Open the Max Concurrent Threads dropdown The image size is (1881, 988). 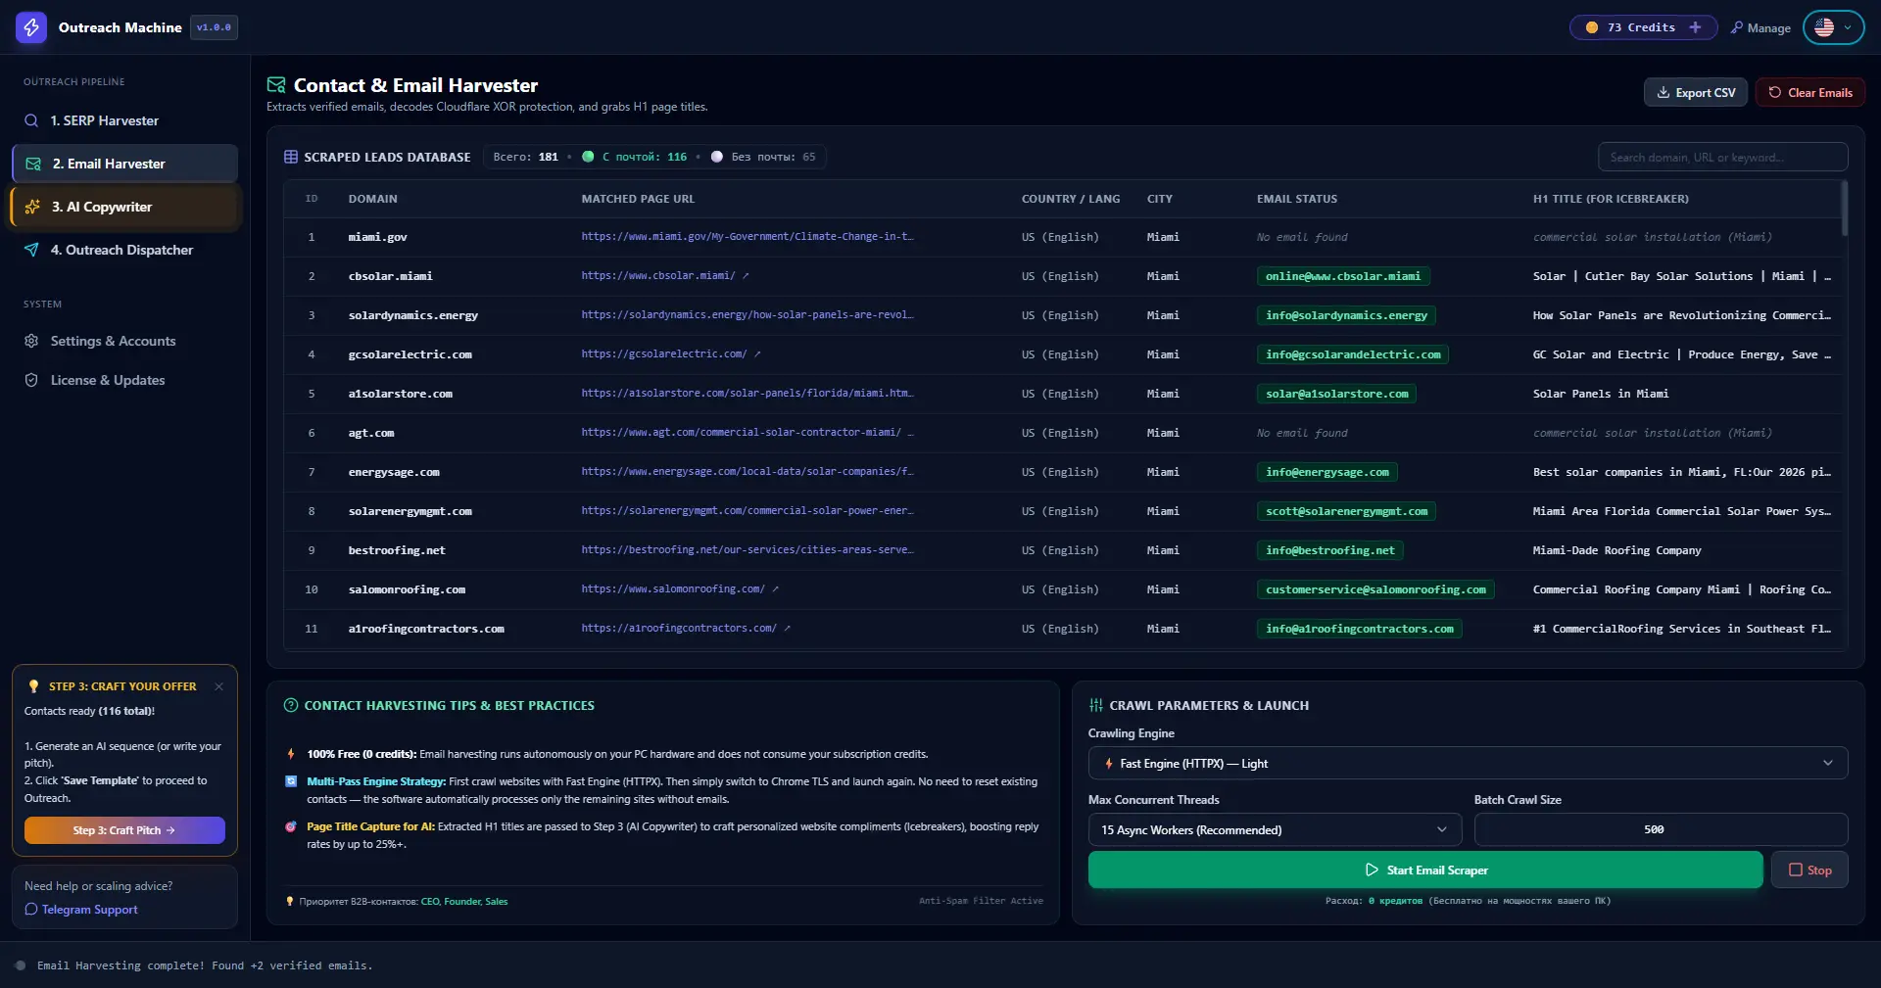[1275, 829]
